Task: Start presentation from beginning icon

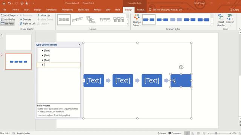Action: (x=22, y=3)
